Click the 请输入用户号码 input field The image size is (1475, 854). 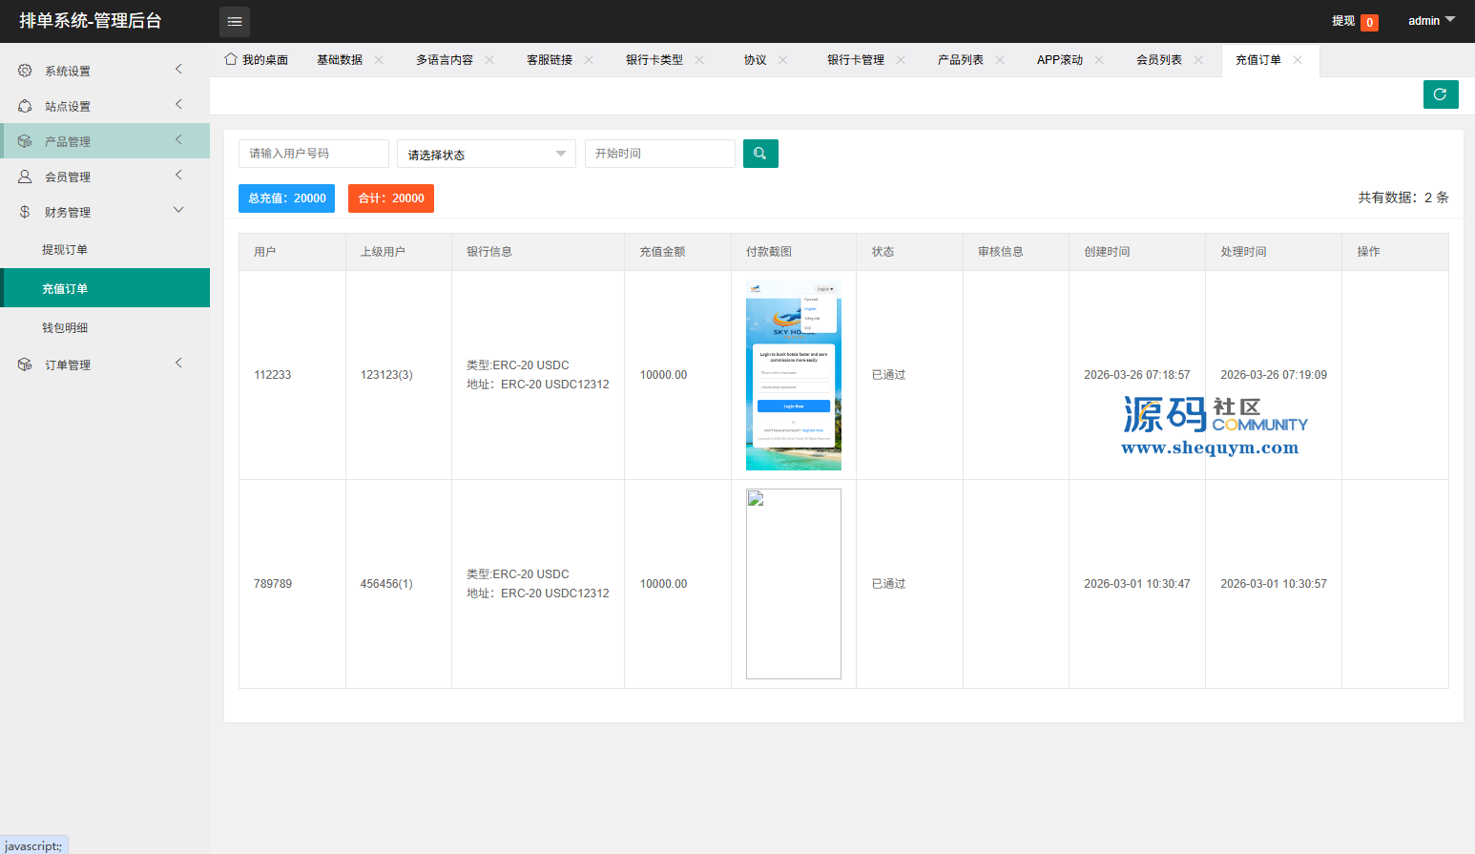coord(313,154)
